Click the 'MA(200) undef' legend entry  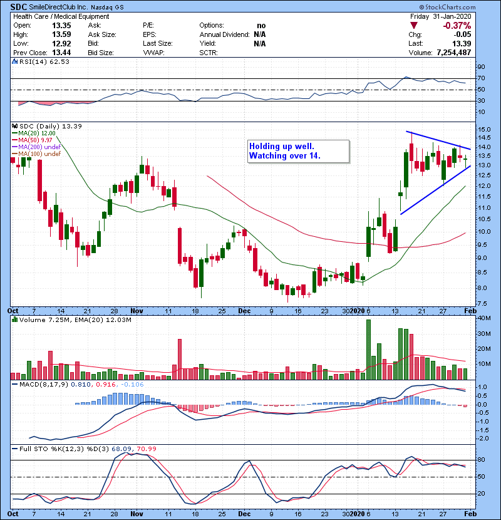pyautogui.click(x=36, y=147)
